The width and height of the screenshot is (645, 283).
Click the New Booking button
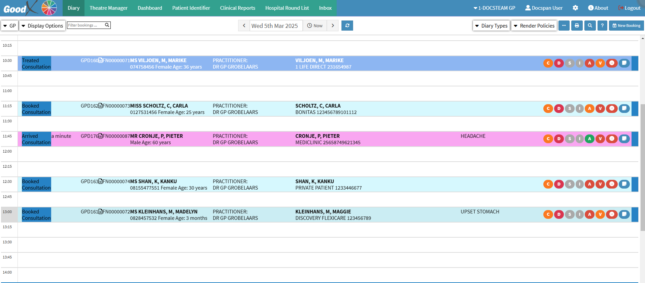(x=626, y=26)
